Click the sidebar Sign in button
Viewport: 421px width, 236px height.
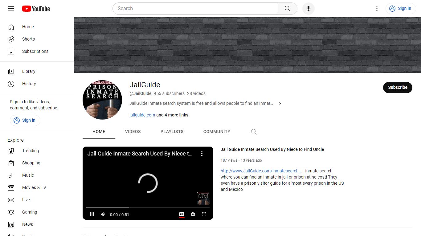click(x=25, y=120)
